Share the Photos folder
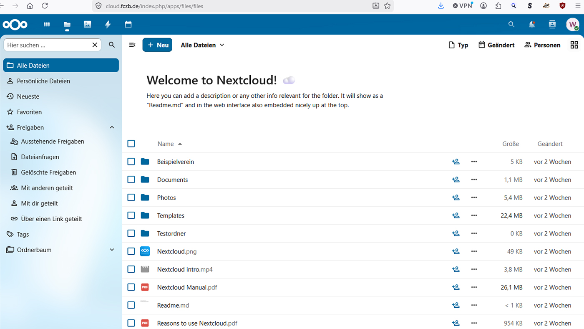The height and width of the screenshot is (329, 584). point(456,197)
